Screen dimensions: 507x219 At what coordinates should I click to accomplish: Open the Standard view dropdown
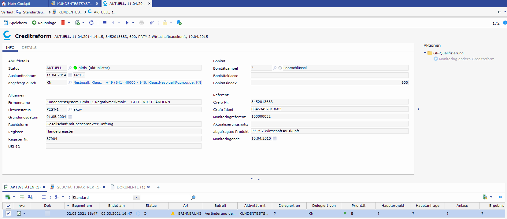137,198
